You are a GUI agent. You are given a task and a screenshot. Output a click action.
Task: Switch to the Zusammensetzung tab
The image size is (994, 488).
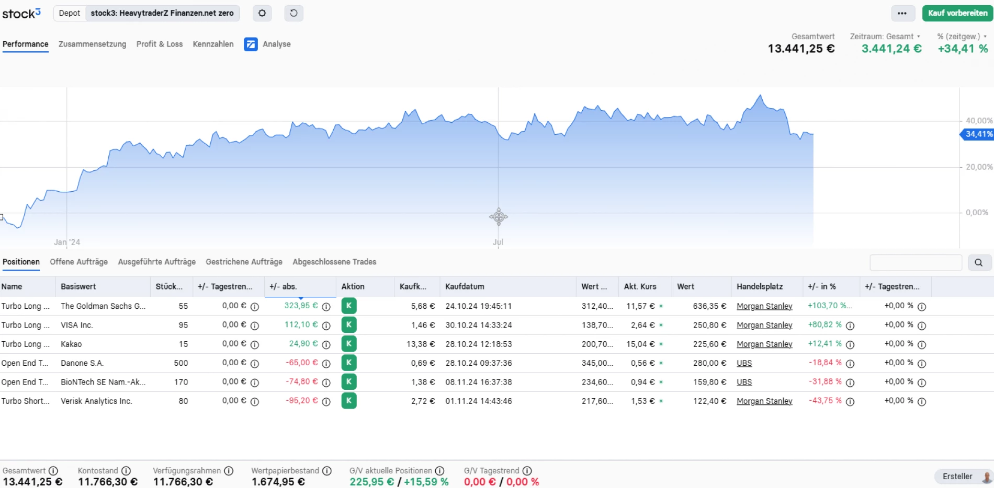click(92, 44)
